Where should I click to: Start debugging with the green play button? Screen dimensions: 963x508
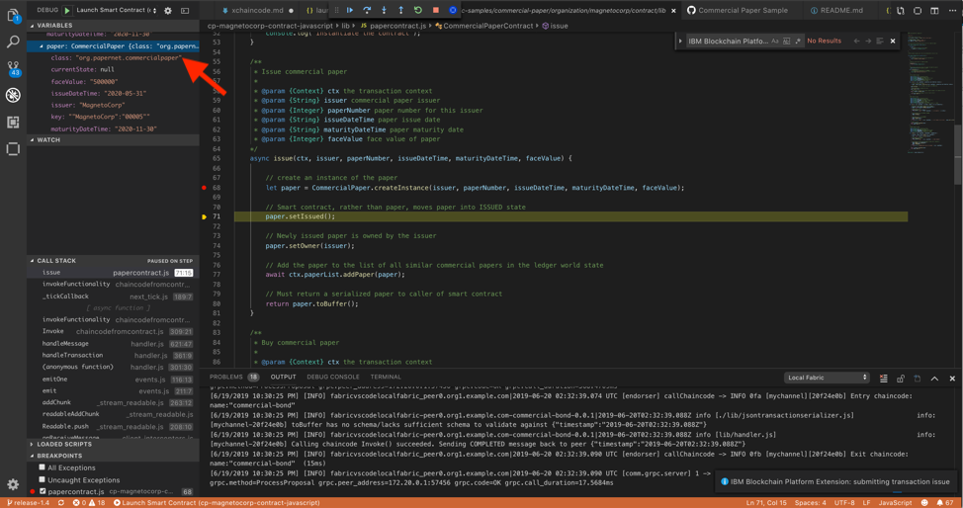click(x=67, y=11)
